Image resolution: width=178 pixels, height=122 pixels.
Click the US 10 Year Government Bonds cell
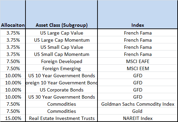point(61,76)
